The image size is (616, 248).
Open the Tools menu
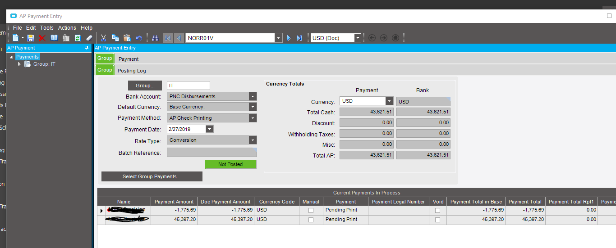47,28
